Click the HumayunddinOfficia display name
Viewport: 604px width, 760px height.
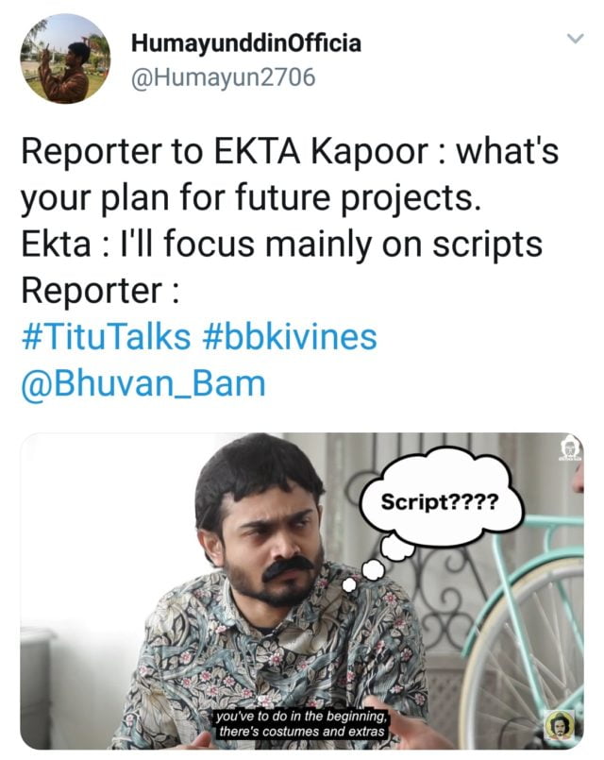point(245,43)
